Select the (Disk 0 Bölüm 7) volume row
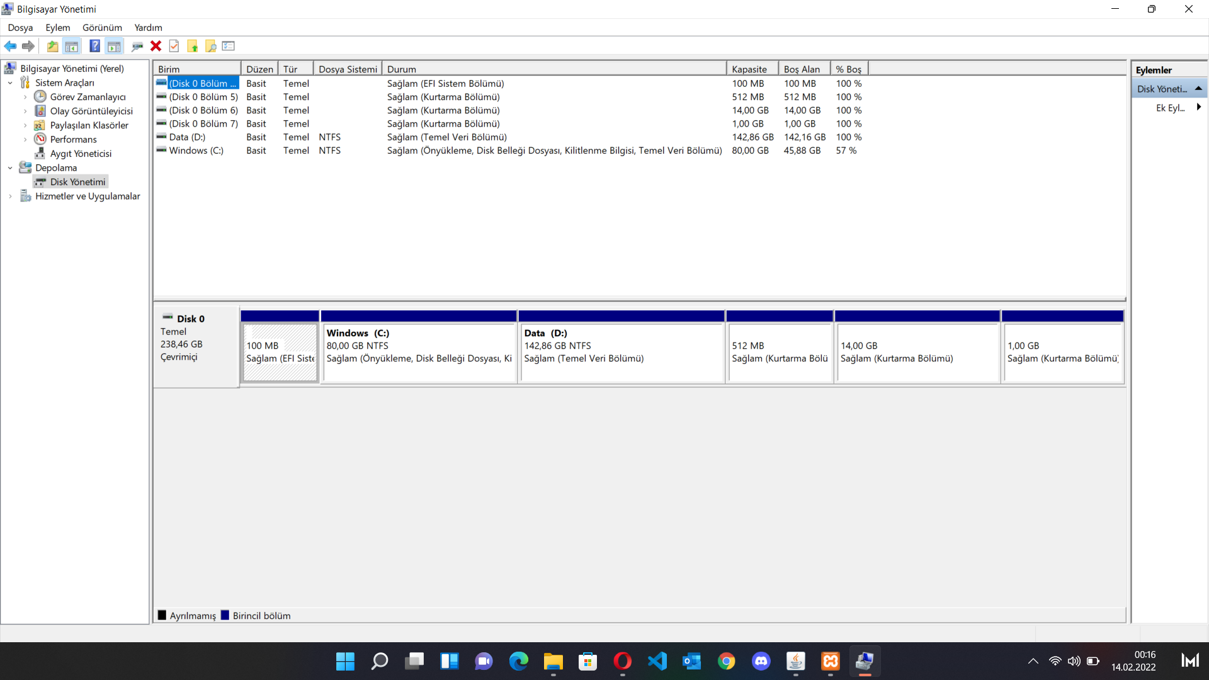The height and width of the screenshot is (680, 1209). point(510,124)
